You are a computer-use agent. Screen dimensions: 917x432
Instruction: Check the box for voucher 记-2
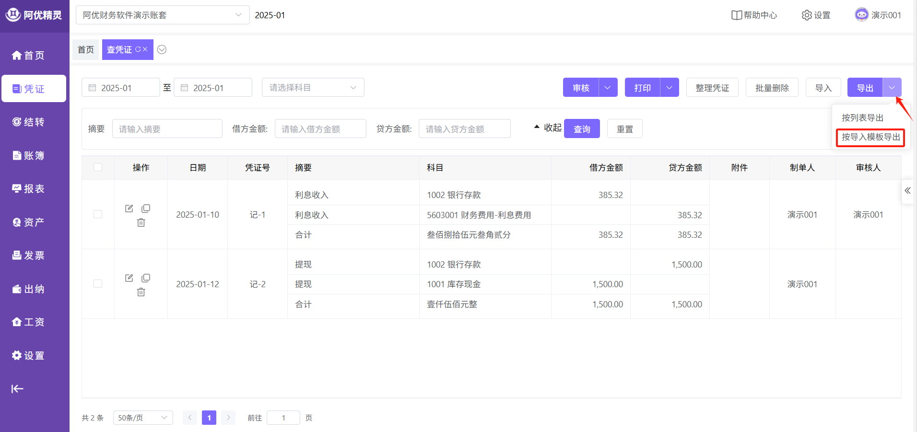(x=98, y=284)
